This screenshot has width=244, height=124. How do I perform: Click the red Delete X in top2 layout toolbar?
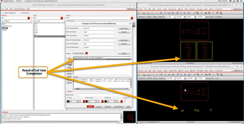click(173, 13)
